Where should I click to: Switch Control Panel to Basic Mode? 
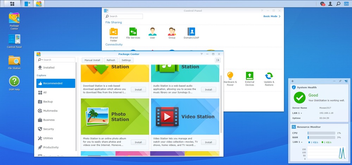click(272, 17)
